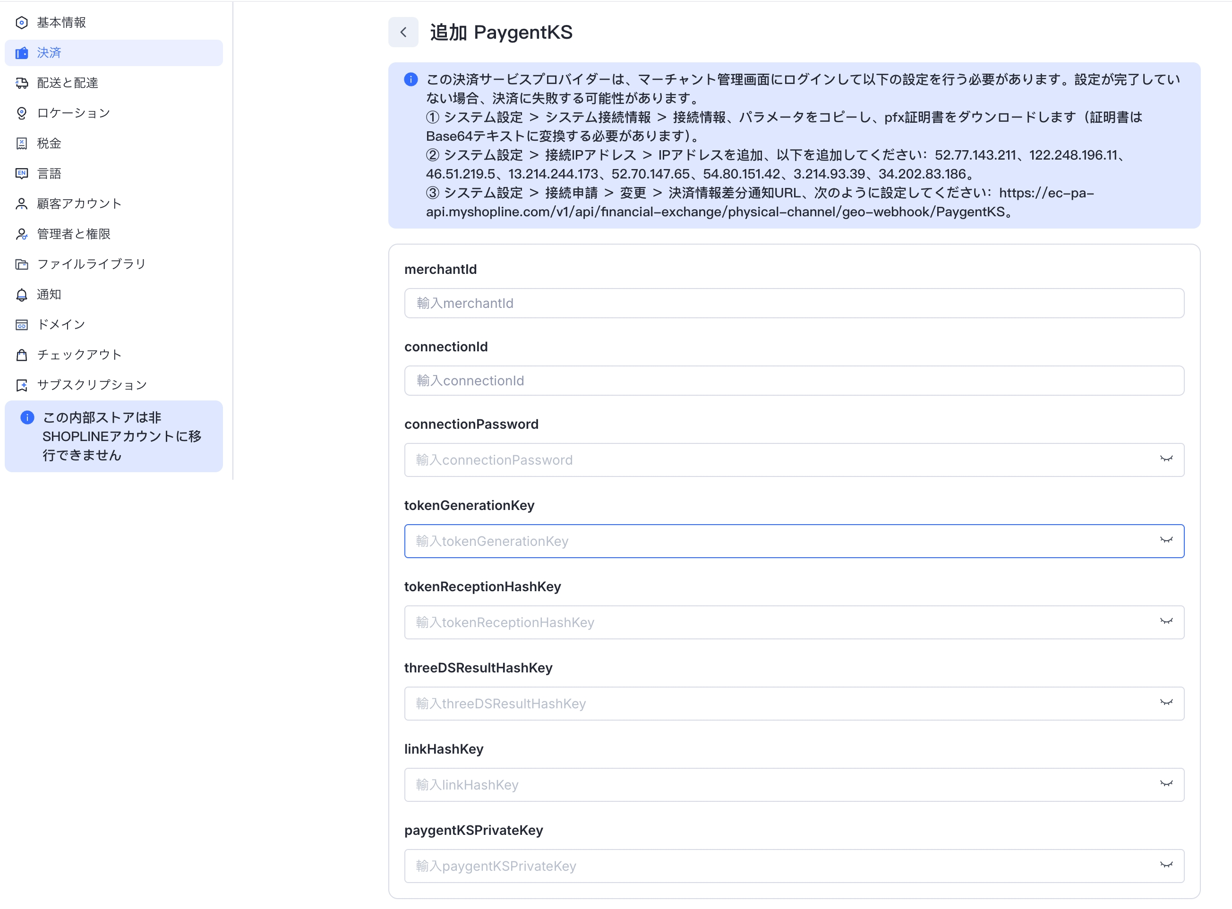
Task: Click the ロケーション pin icon
Action: tap(21, 113)
